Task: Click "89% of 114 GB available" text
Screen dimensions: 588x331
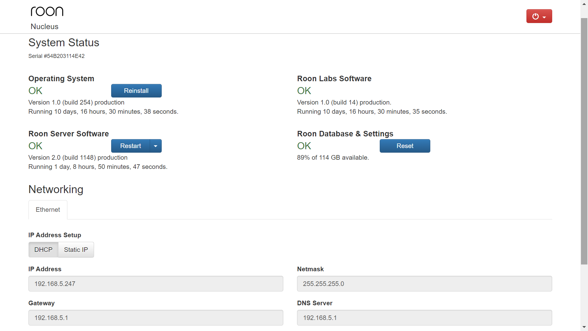Action: 333,158
